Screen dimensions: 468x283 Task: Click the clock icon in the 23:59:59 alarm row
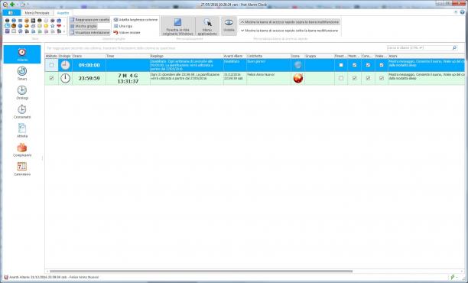coord(65,78)
